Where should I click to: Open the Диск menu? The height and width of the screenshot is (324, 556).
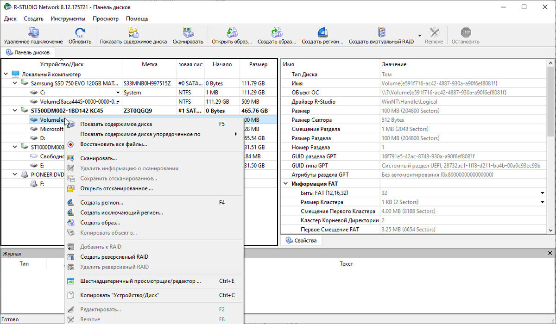pyautogui.click(x=10, y=19)
